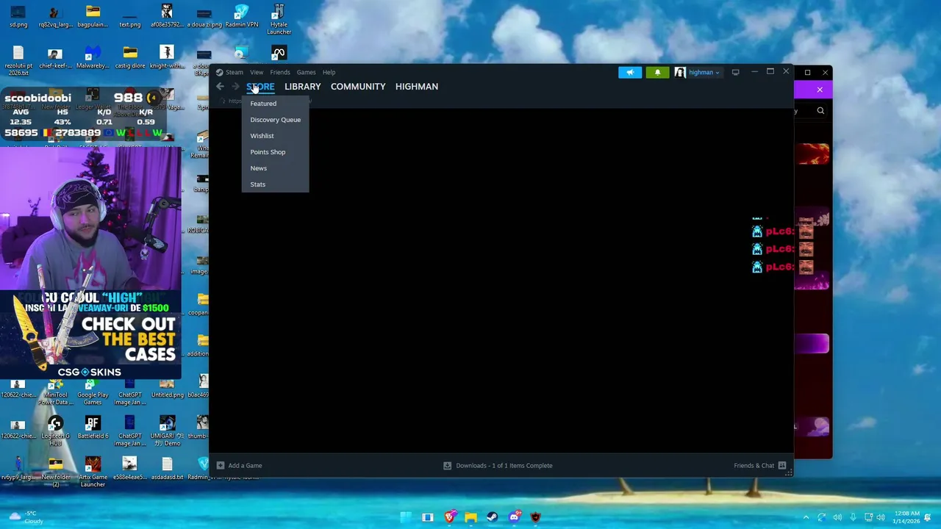Screen dimensions: 941x529
Task: Open News from the Store dropdown
Action: [x=258, y=168]
